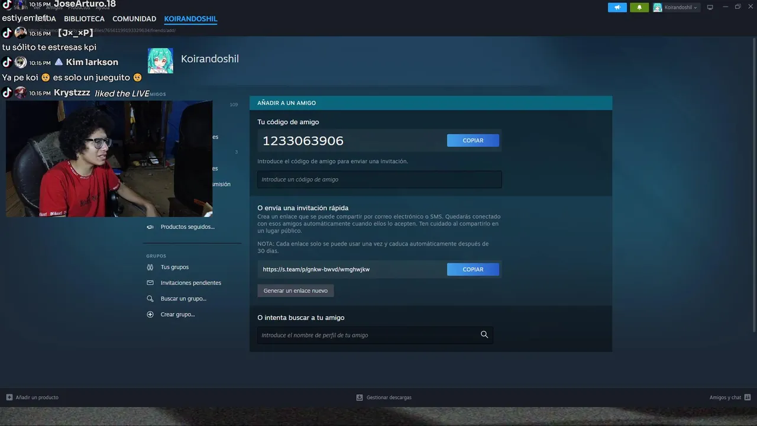Click 'Generar un enlace nuevo' button
Screen dimensions: 757x426
click(296, 291)
